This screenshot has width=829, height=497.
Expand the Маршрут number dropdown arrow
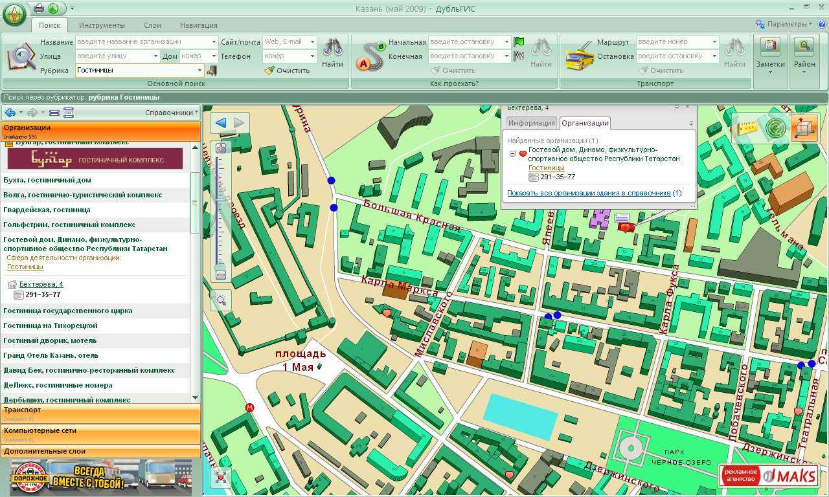tap(714, 42)
